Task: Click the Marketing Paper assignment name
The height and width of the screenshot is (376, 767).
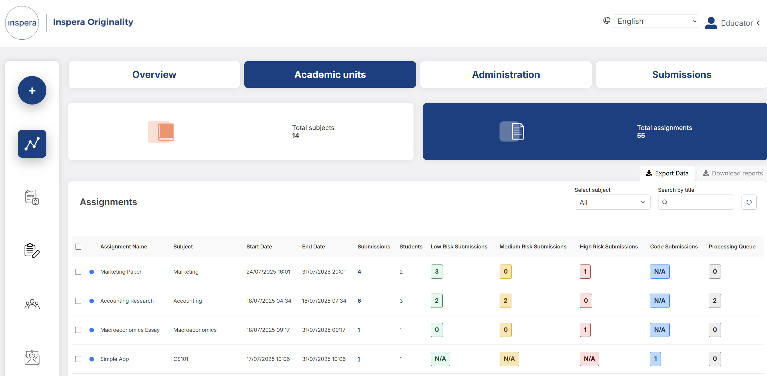Action: point(121,272)
